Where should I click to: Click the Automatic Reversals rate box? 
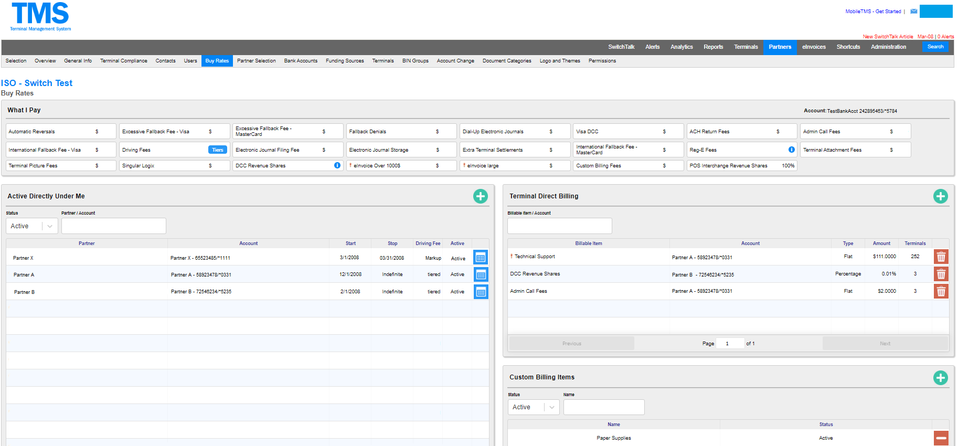click(x=61, y=131)
